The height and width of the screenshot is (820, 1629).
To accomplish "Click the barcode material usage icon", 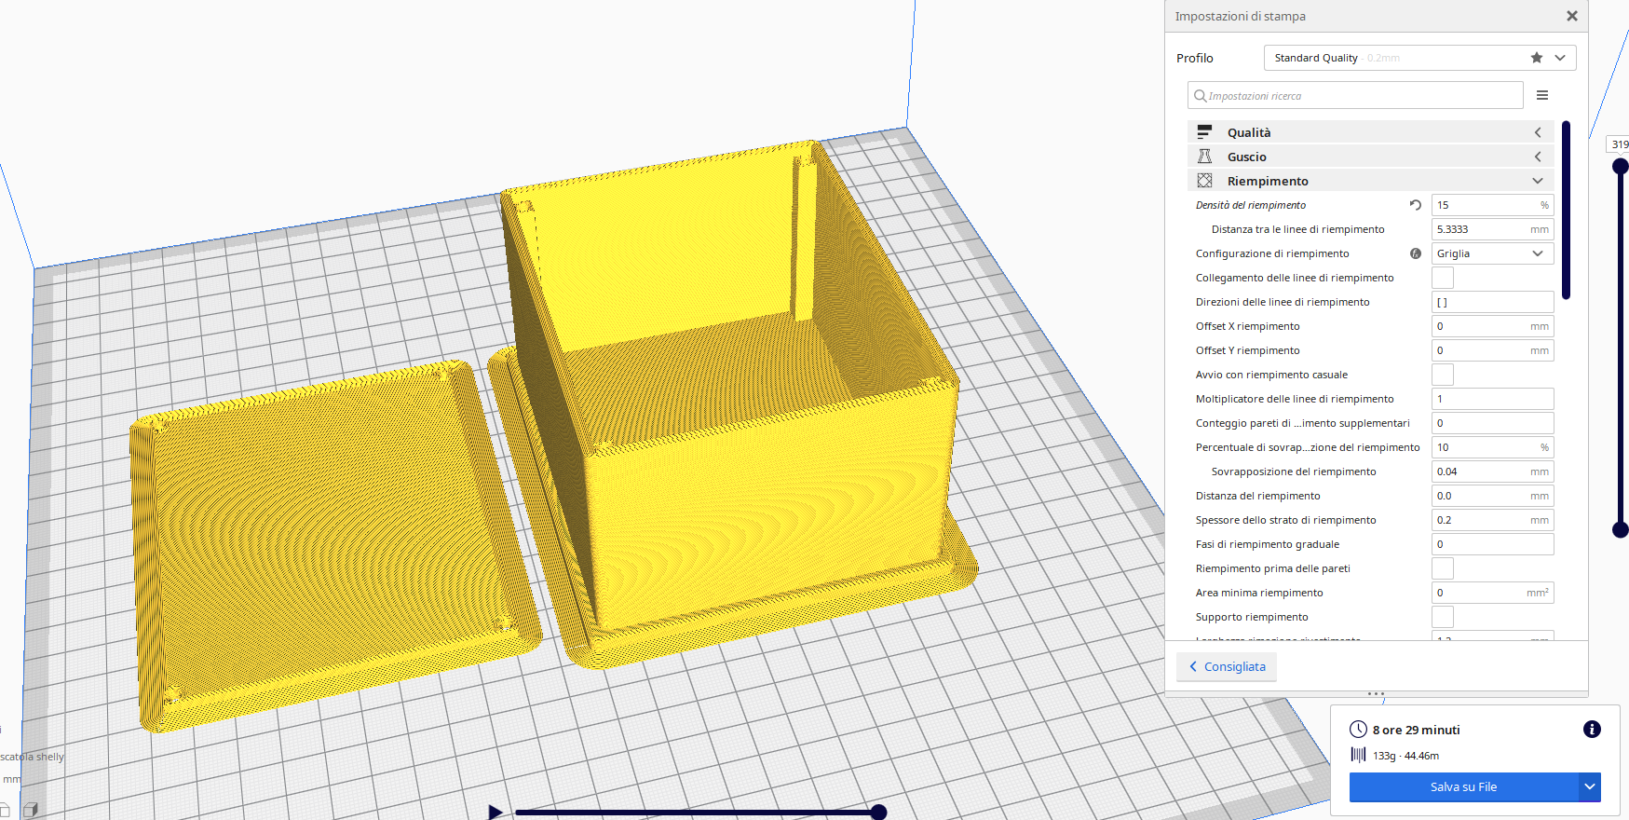I will pos(1359,755).
